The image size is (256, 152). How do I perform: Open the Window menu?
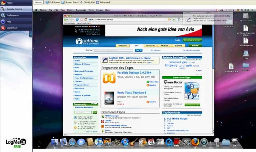[99, 10]
